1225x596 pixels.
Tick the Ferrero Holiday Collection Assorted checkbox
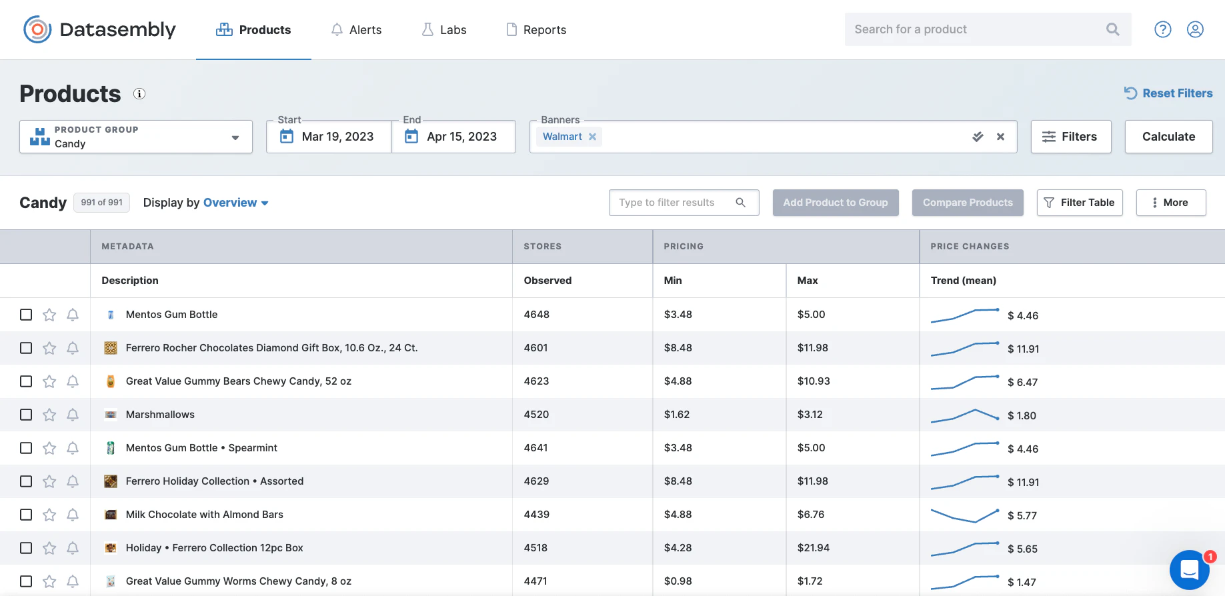[26, 481]
